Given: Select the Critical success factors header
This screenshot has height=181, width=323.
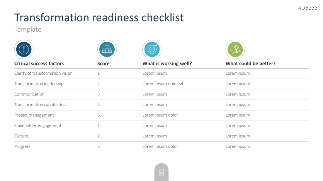Looking at the screenshot, I should (x=39, y=64).
